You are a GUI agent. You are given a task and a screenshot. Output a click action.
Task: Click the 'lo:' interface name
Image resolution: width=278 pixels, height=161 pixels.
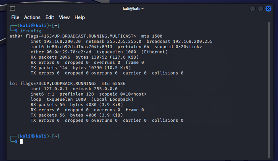[x=13, y=84]
